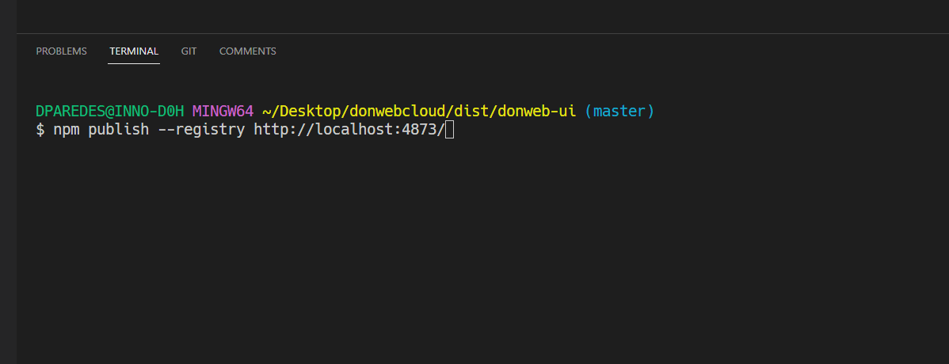Click the panel's top border line
The width and height of the screenshot is (949, 364).
tap(475, 33)
